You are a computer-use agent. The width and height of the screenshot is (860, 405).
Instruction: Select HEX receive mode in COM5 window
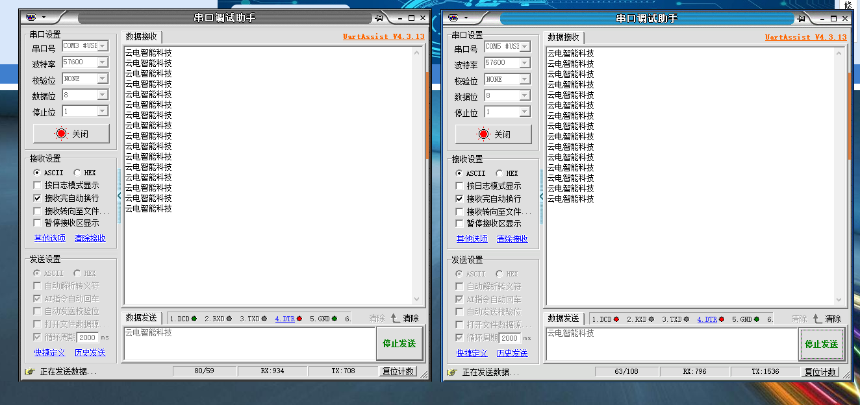500,173
